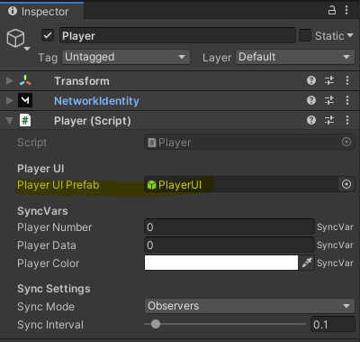
Task: Open Transform component presets
Action: (329, 80)
